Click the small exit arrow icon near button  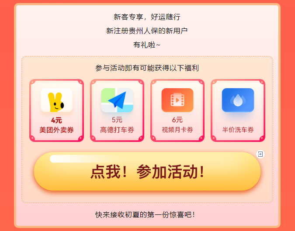pos(260,154)
